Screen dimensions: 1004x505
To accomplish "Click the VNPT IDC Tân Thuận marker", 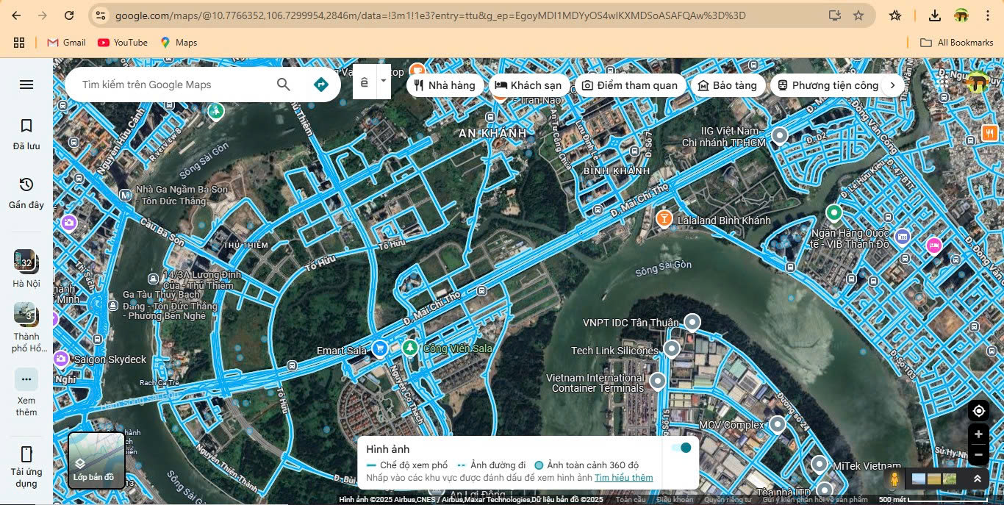I will pos(692,322).
